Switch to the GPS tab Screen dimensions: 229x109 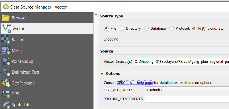pos(47,94)
